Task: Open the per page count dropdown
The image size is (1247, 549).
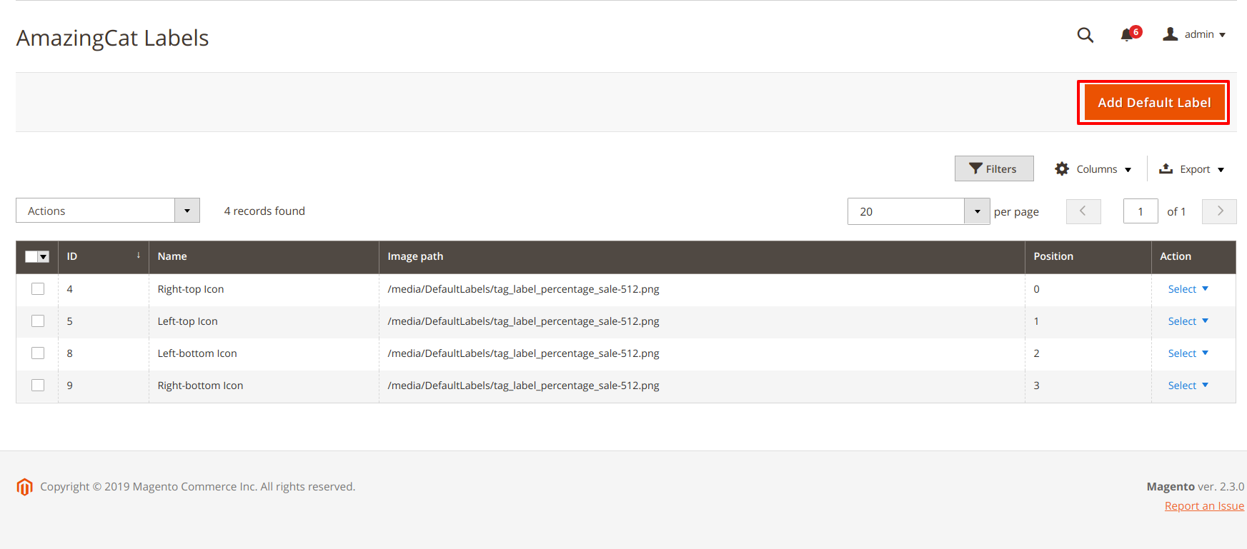Action: pyautogui.click(x=918, y=211)
